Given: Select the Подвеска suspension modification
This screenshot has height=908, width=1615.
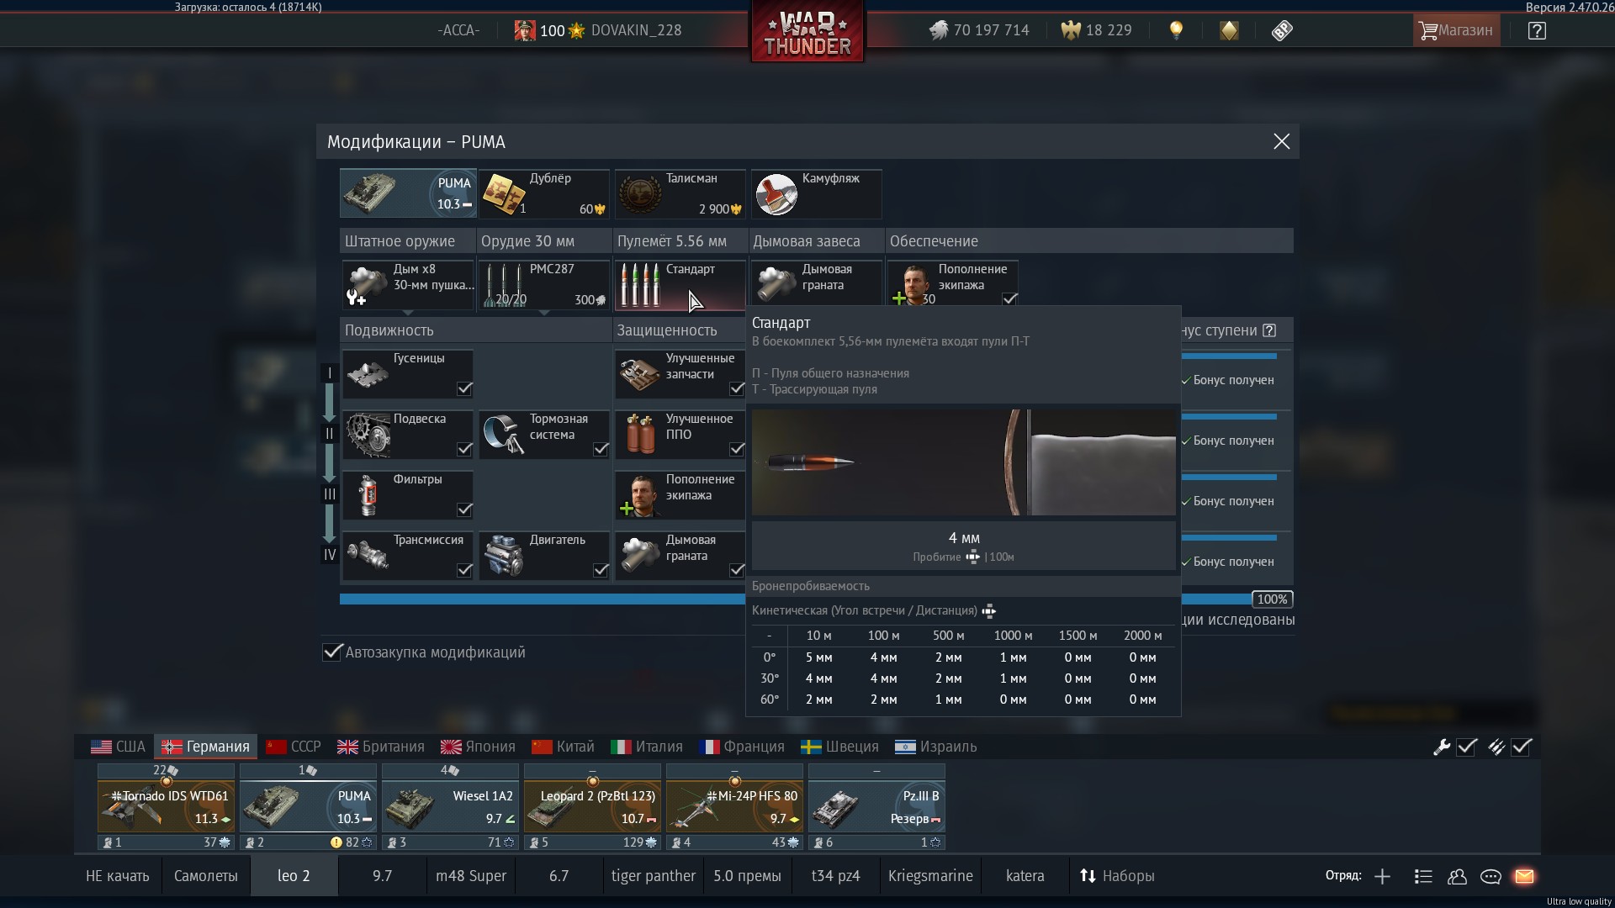Looking at the screenshot, I should click(408, 434).
